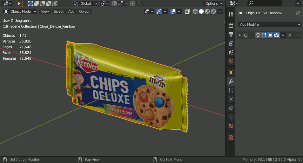Open Tool properties tab
The image size is (303, 163).
coord(231,14)
